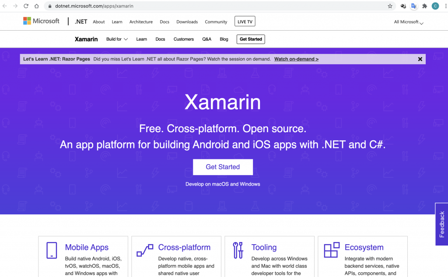The width and height of the screenshot is (448, 277).
Task: Open Learn in the .NET top bar
Action: click(x=117, y=22)
